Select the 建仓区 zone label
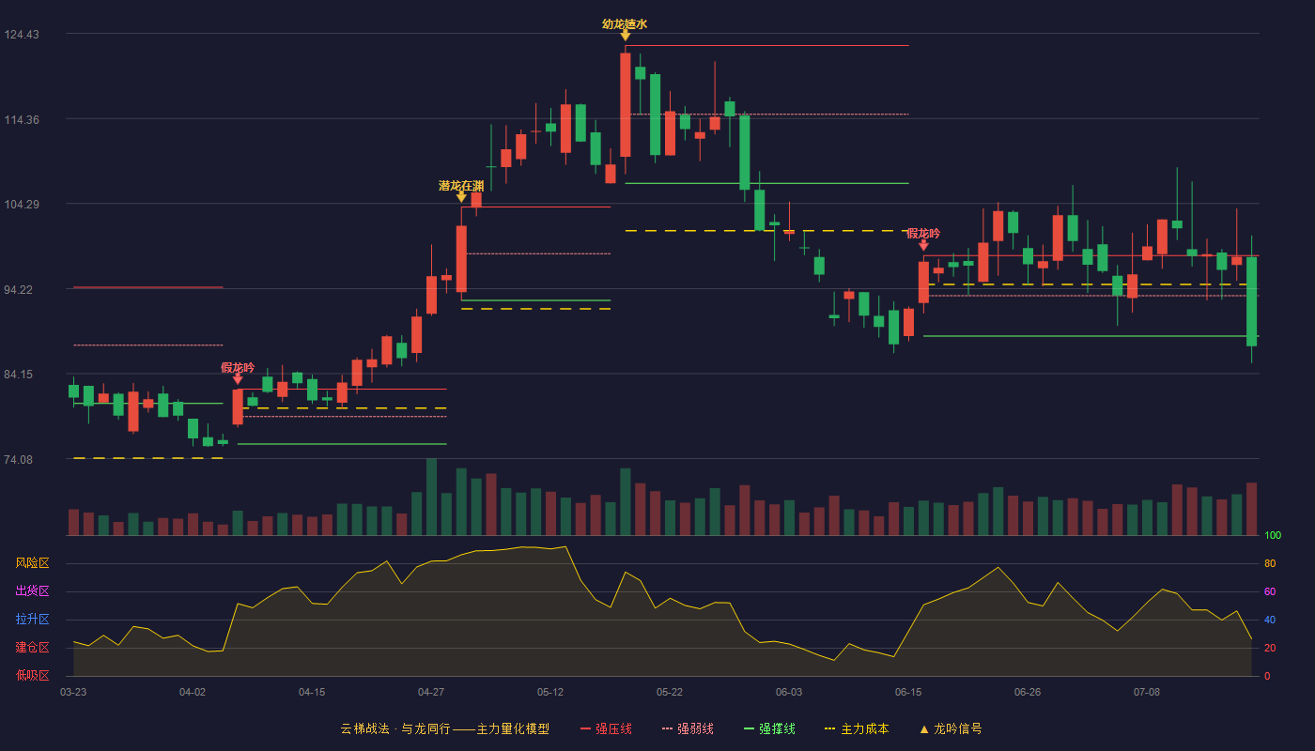Screen dimensions: 1315x751 (x=32, y=648)
